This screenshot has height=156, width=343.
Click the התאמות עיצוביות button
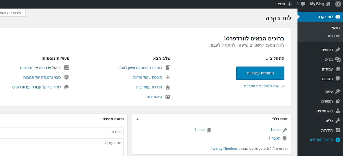click(260, 73)
